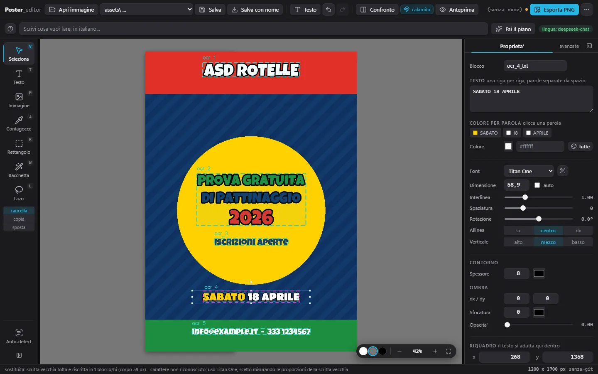The image size is (598, 374).
Task: Choose the Lazo lasso tool
Action: (19, 193)
